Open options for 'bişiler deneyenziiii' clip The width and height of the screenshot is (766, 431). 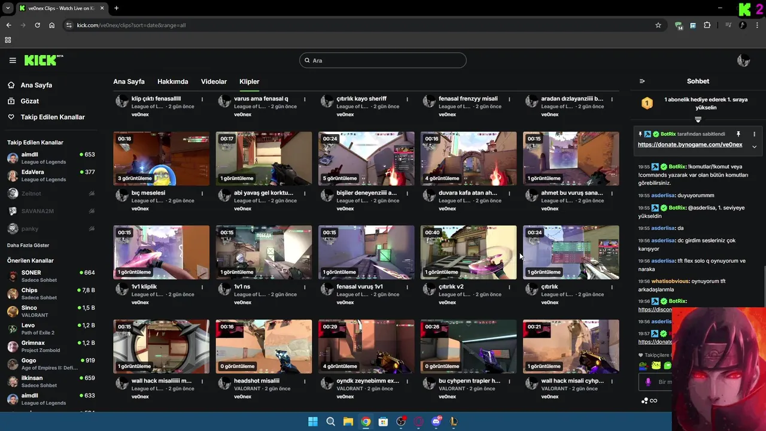tap(407, 193)
